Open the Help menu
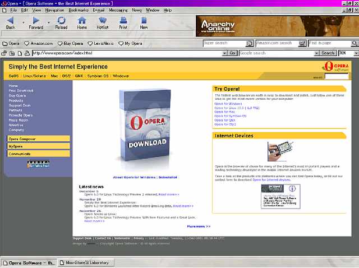359x268 pixels. click(167, 10)
